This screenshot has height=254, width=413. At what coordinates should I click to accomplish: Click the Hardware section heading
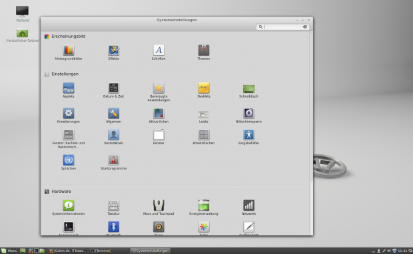61,191
